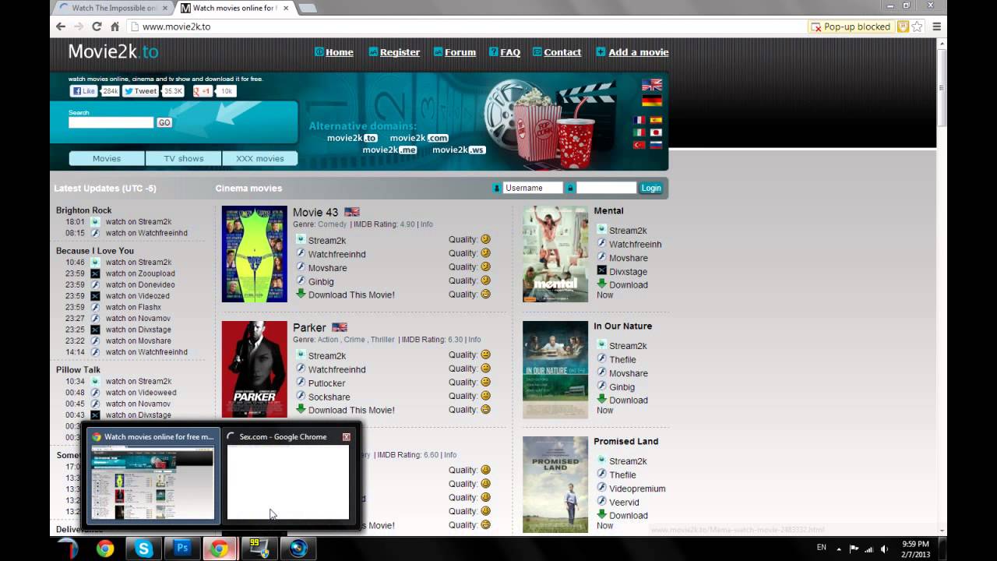Image resolution: width=997 pixels, height=561 pixels.
Task: Open the Movie 43 poster thumbnail
Action: [x=254, y=254]
